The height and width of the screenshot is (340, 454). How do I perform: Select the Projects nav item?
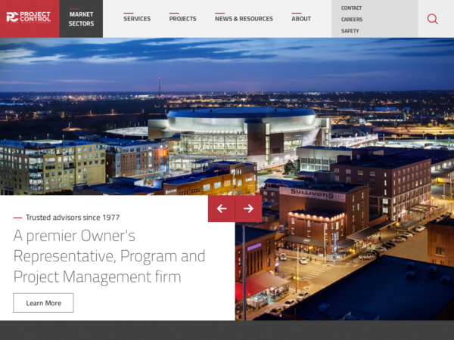click(182, 19)
